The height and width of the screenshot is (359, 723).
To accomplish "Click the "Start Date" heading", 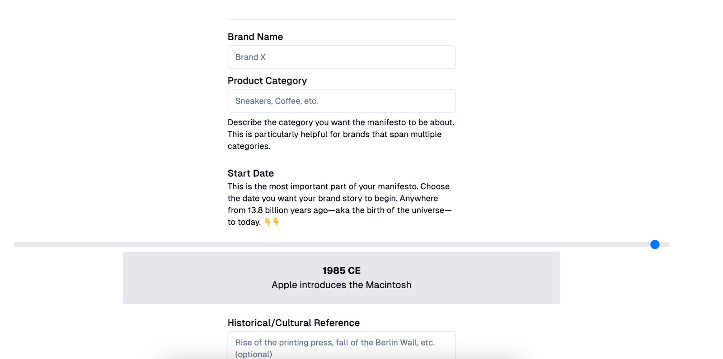I will click(251, 173).
